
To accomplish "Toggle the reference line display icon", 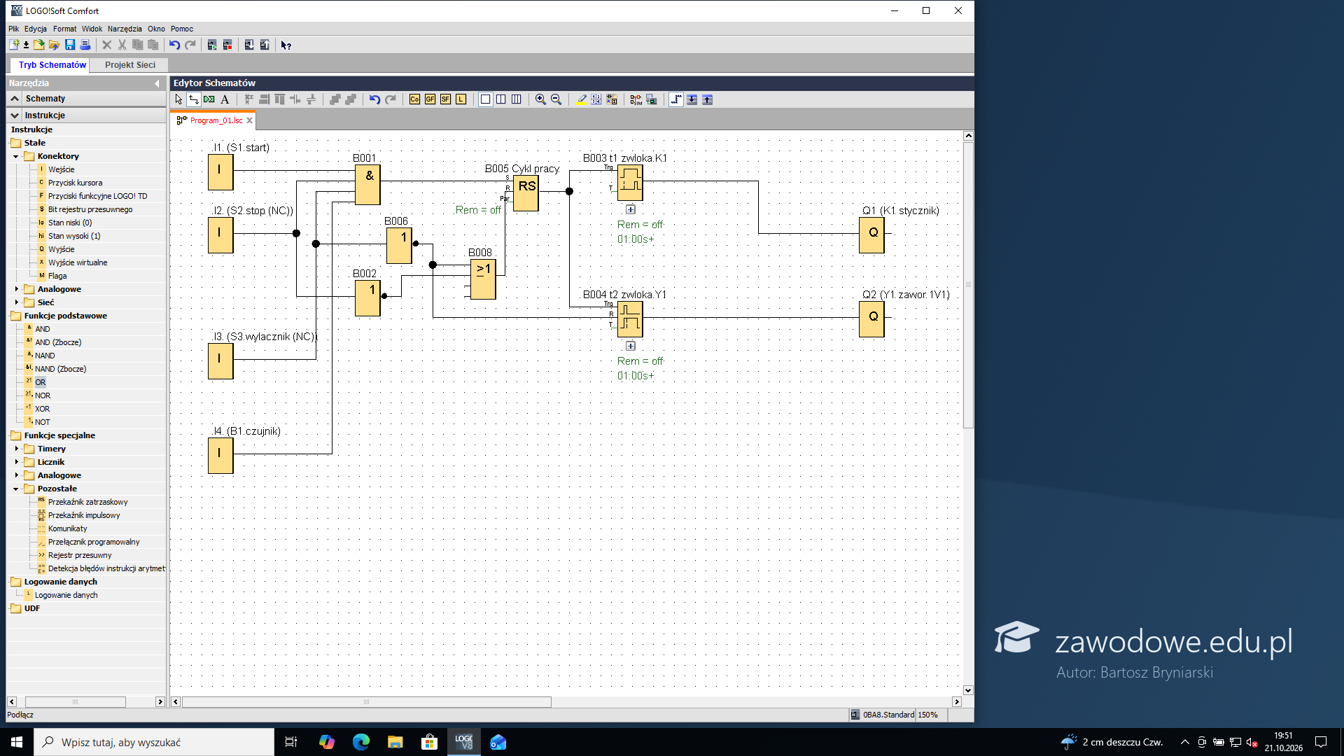I will 676,99.
